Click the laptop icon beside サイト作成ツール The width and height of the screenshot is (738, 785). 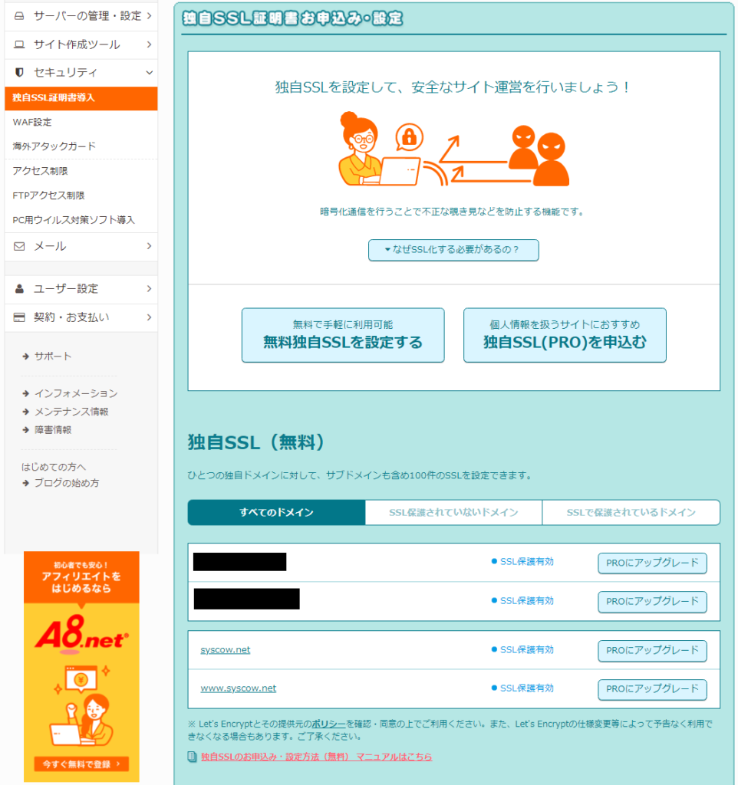pos(20,44)
